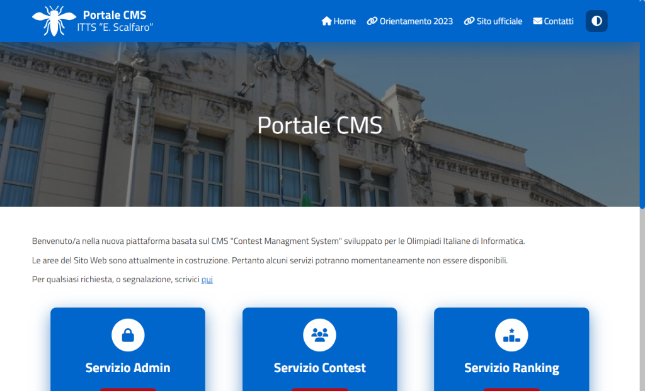Select the Servizio Contest card title
Screen dimensions: 645x391
[319, 368]
